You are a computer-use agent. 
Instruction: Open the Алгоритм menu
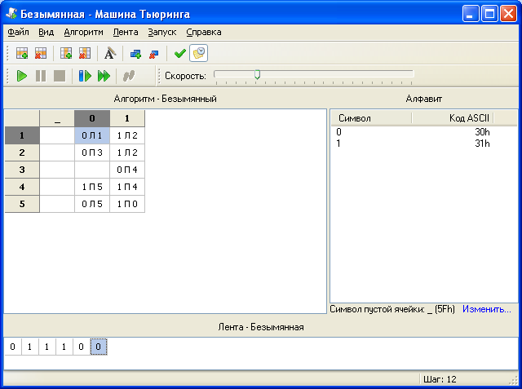(83, 33)
